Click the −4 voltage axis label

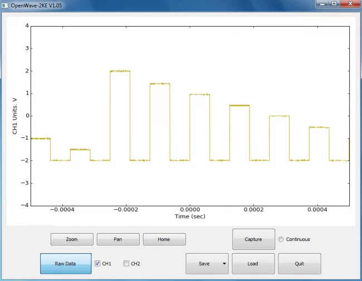coord(25,205)
